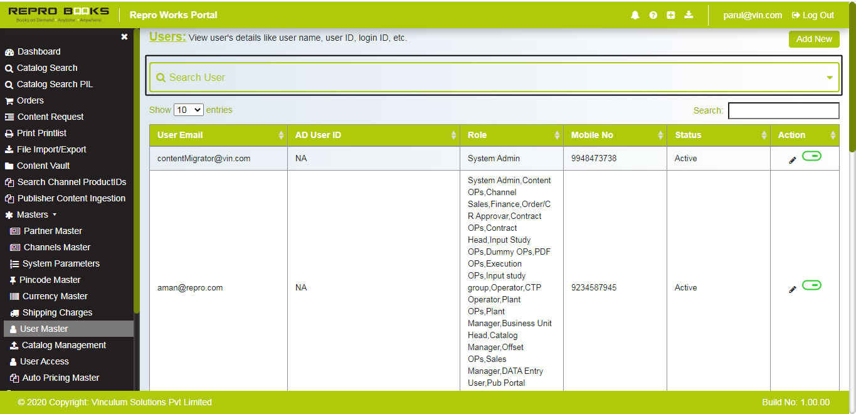
Task: Click the close icon atop the sidebar
Action: coord(124,37)
